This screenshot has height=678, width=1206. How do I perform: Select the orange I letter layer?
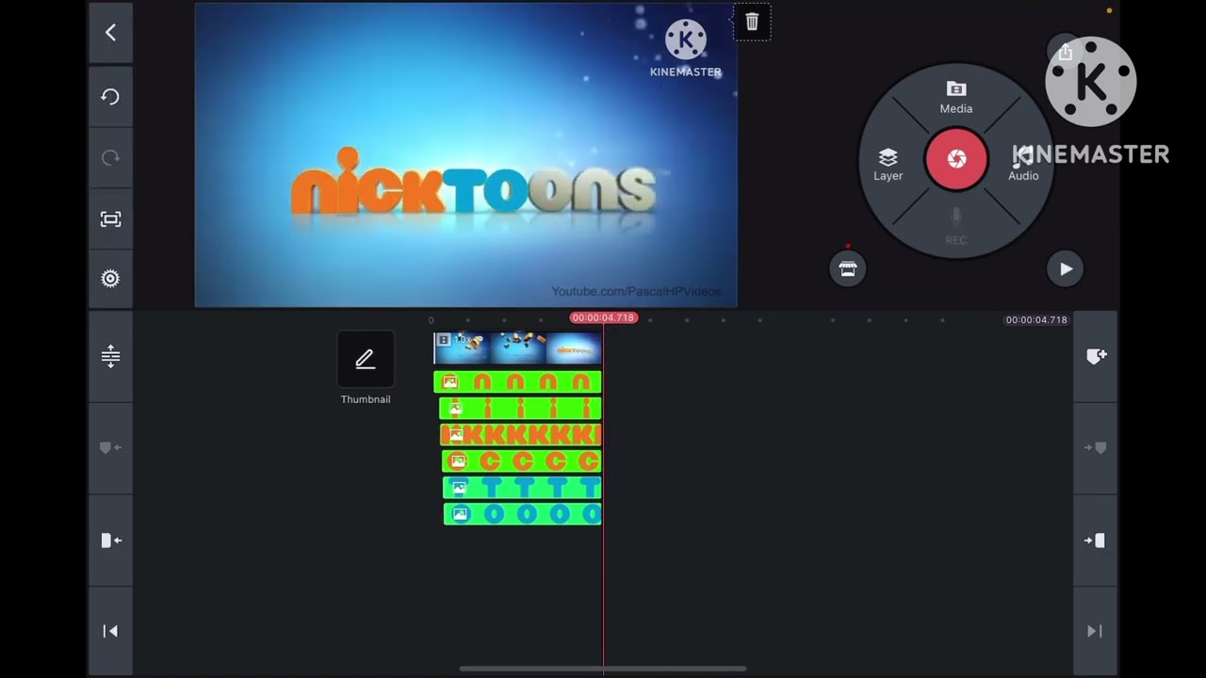tap(520, 409)
